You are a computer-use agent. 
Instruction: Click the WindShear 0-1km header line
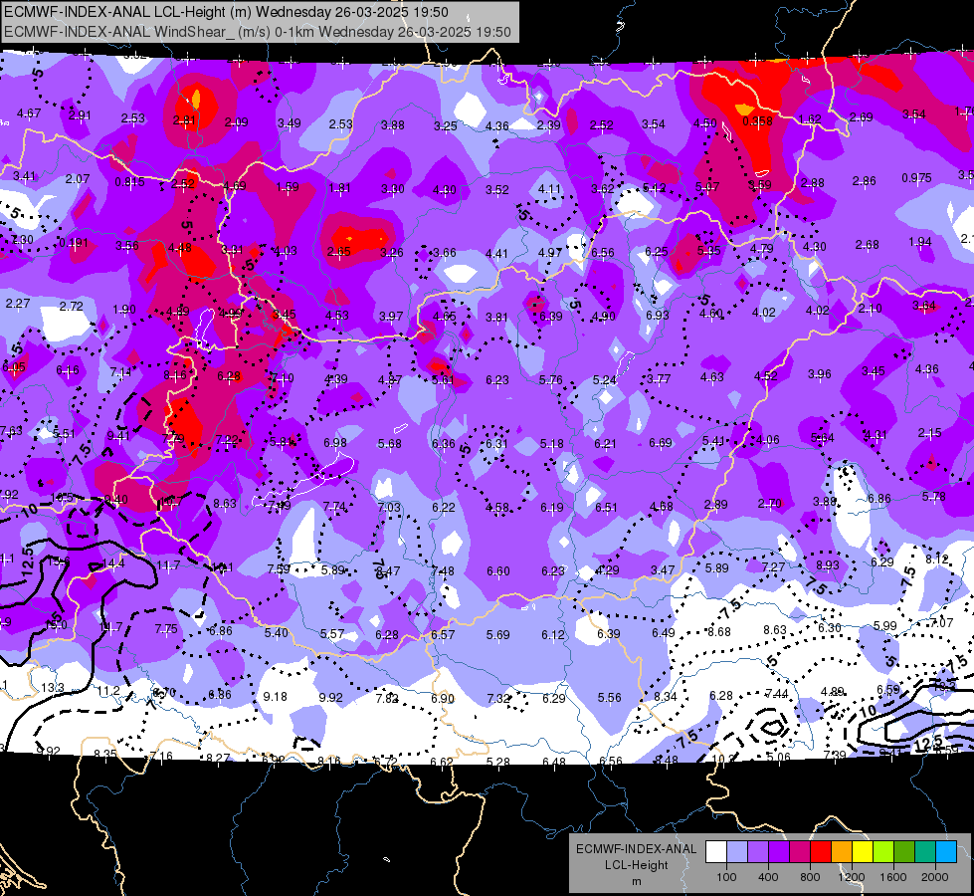pos(257,32)
